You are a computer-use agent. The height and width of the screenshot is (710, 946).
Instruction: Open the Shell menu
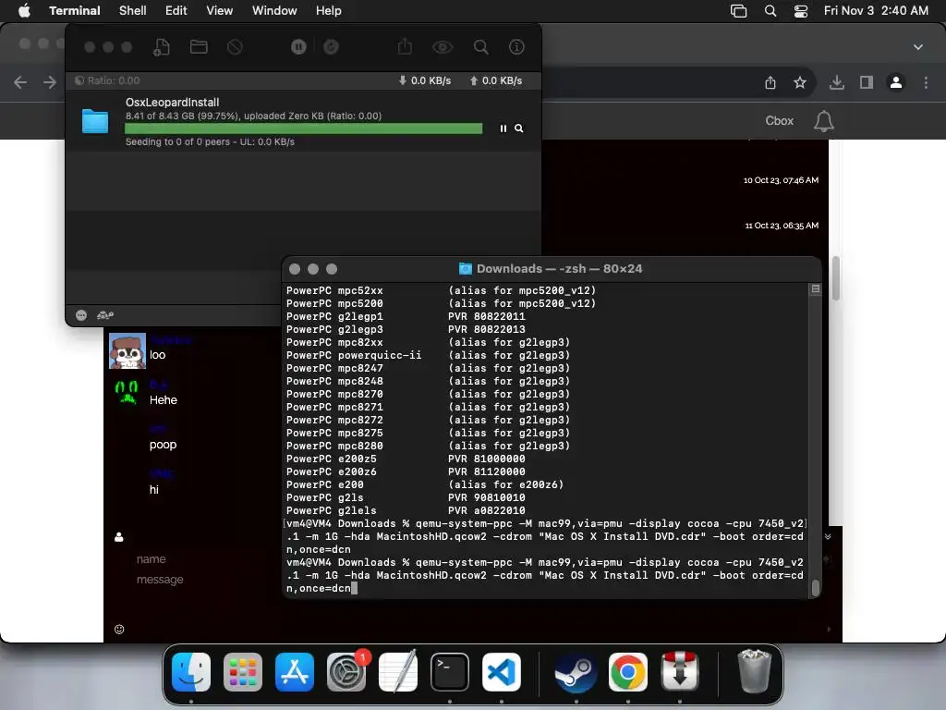[x=133, y=11]
